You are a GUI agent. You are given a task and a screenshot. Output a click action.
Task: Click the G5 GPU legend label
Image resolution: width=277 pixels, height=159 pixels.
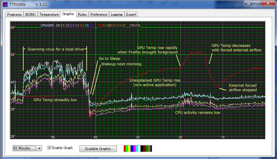[x=124, y=25]
